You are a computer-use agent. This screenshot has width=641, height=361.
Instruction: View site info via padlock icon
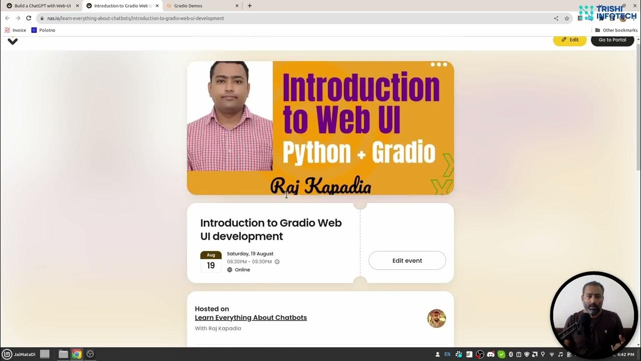42,18
